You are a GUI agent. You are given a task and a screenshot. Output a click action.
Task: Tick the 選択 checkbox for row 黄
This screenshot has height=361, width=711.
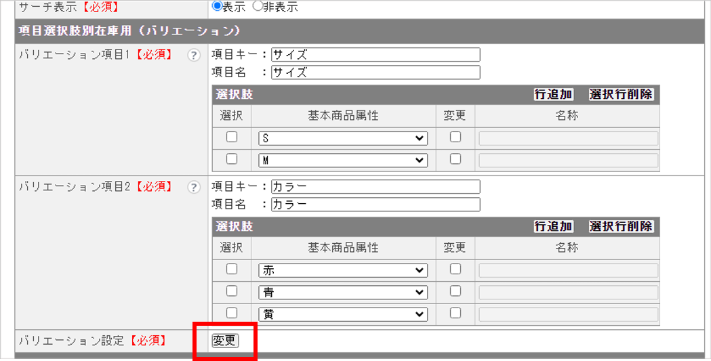click(232, 313)
